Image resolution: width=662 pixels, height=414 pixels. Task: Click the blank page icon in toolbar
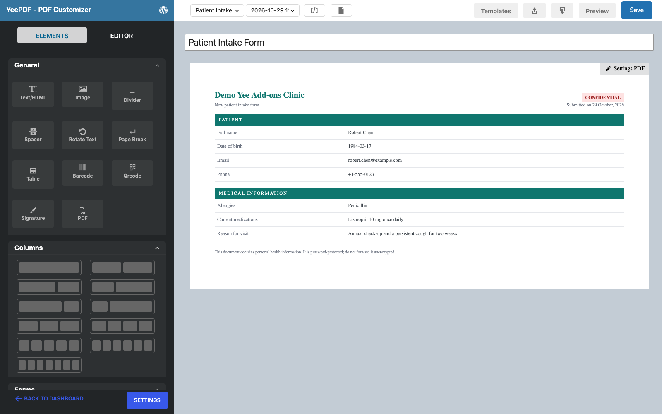point(341,10)
